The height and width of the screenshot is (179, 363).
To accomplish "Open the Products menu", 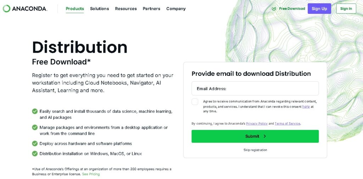I will pos(75,8).
